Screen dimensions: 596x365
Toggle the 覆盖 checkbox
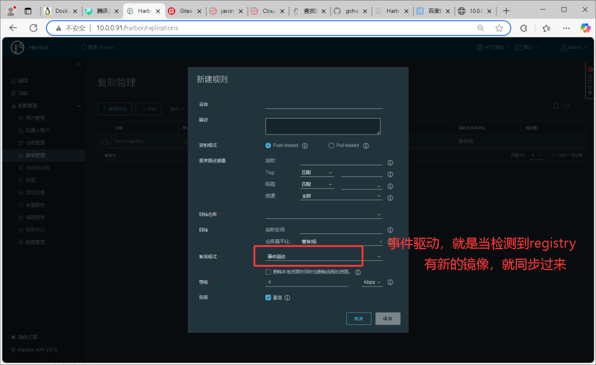tap(268, 297)
